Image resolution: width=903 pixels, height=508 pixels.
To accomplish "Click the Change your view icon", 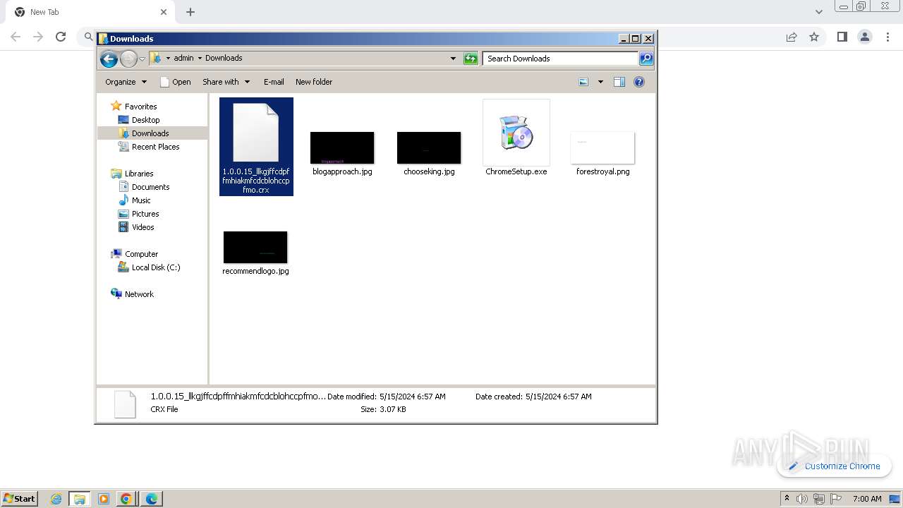I will pos(583,82).
